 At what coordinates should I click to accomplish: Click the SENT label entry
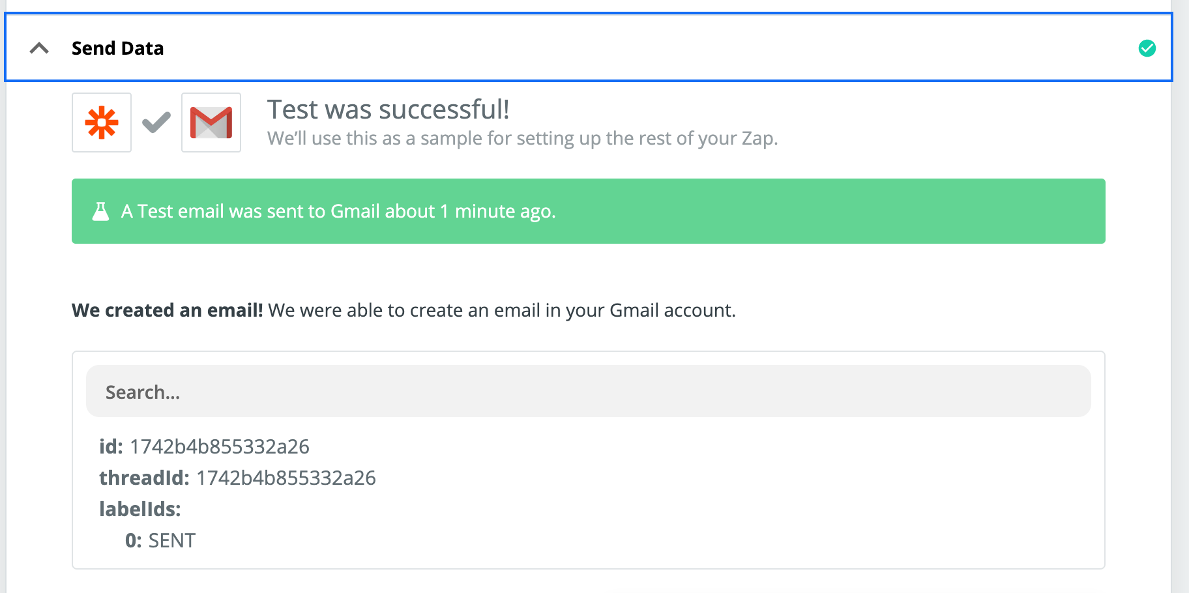(172, 540)
